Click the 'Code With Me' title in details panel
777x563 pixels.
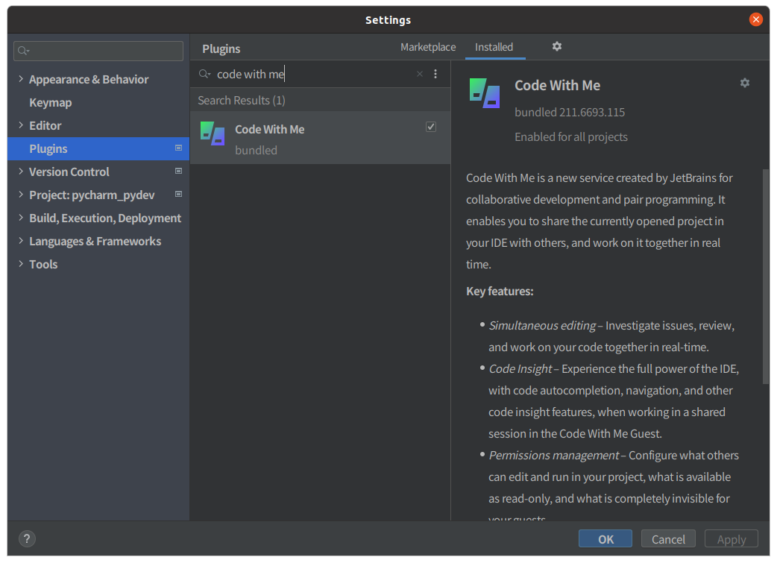(x=557, y=85)
